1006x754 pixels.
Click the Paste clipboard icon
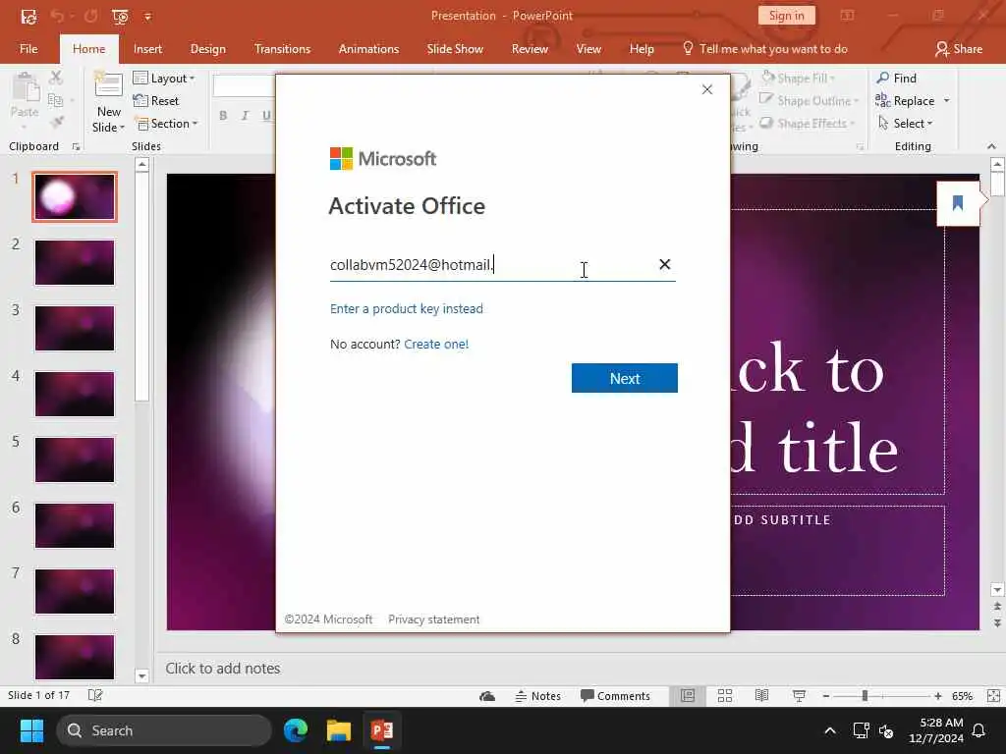pos(25,88)
